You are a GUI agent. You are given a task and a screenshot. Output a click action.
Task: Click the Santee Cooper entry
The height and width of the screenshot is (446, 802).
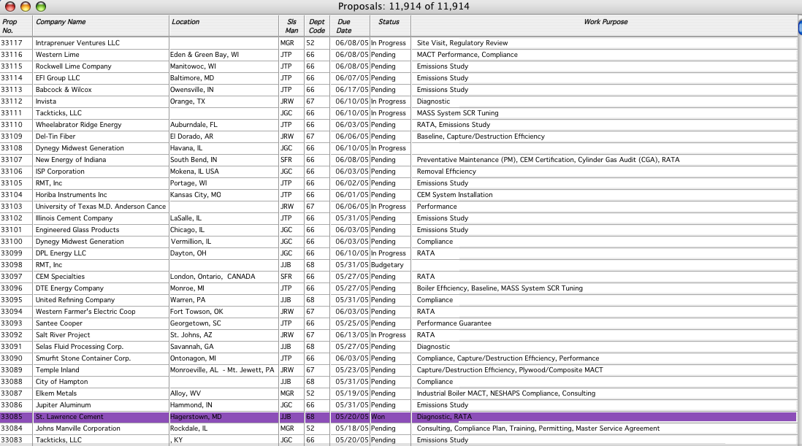[59, 323]
